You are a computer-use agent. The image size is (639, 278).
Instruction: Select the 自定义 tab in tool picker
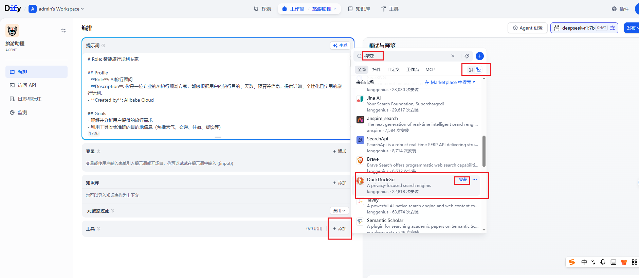pos(394,70)
